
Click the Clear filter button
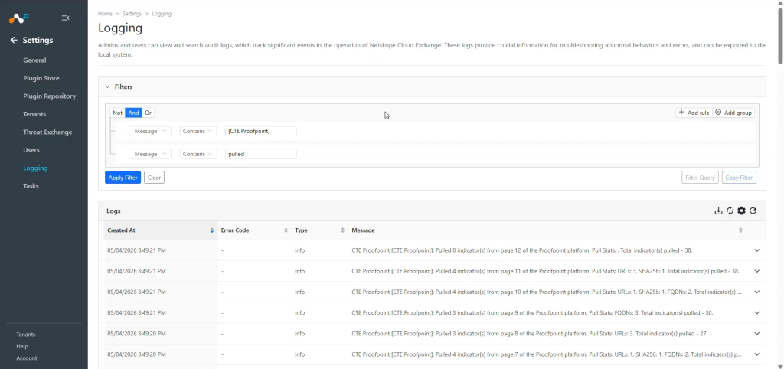[154, 178]
